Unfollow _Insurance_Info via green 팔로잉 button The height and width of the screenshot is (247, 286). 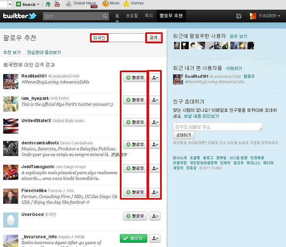(x=133, y=238)
